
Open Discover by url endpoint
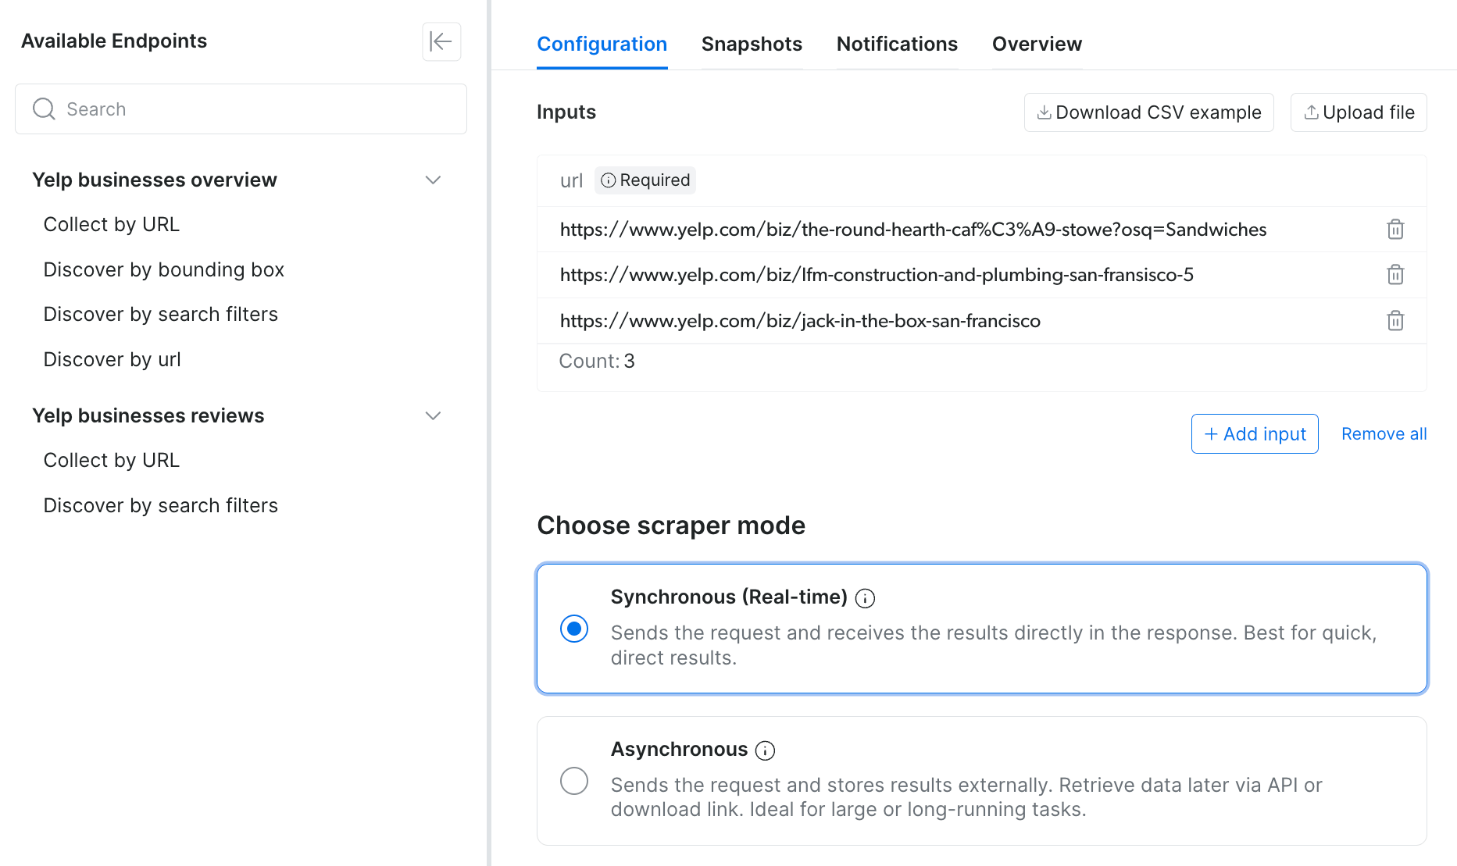(112, 360)
